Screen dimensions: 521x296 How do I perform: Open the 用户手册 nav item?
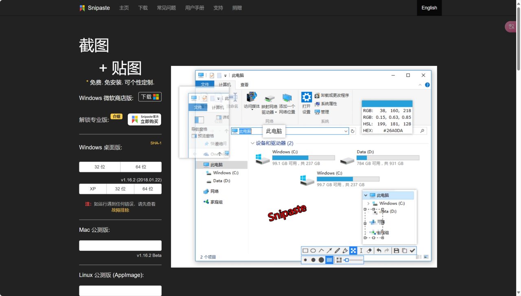tap(195, 8)
